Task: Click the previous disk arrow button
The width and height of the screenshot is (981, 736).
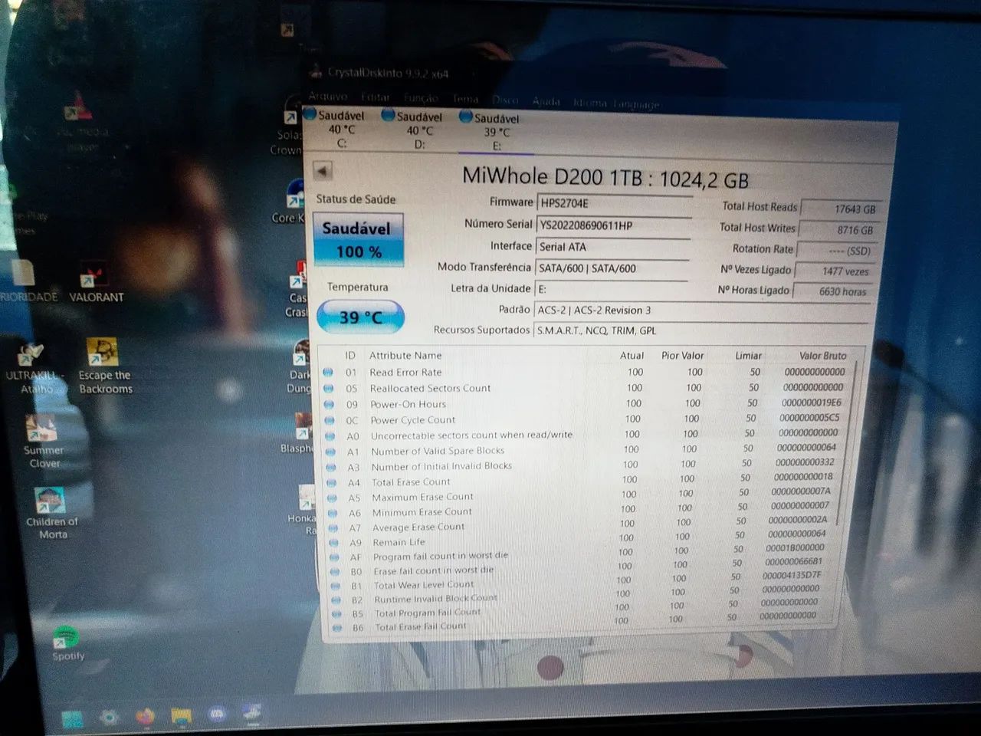Action: coord(323,171)
